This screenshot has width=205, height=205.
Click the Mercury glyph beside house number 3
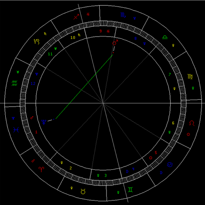pos(98,175)
